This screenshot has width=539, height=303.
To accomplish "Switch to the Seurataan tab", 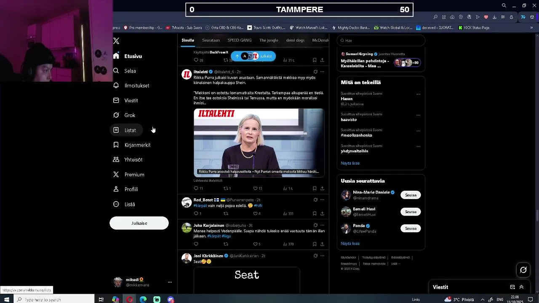I will click(x=211, y=40).
